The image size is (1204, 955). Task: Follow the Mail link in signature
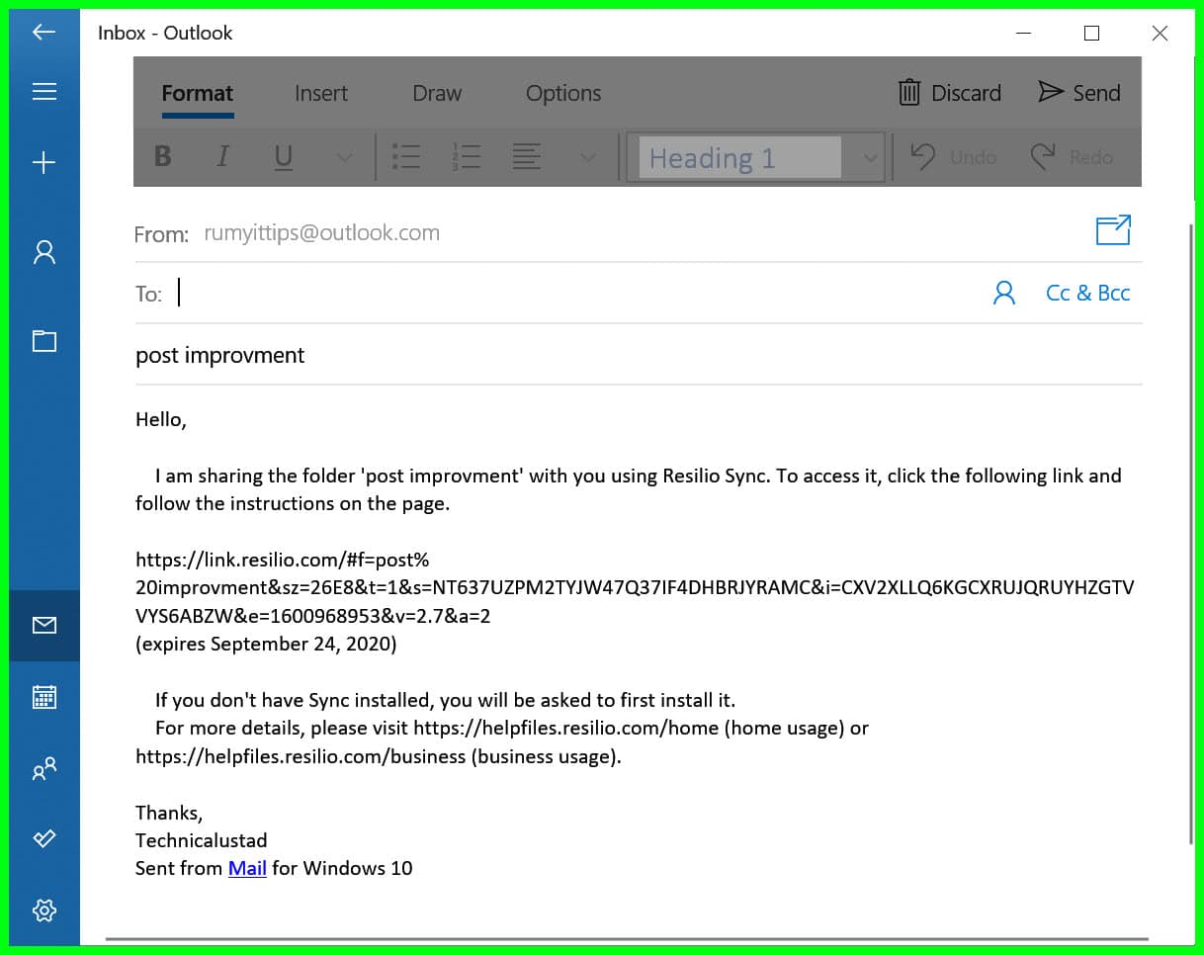pos(247,868)
